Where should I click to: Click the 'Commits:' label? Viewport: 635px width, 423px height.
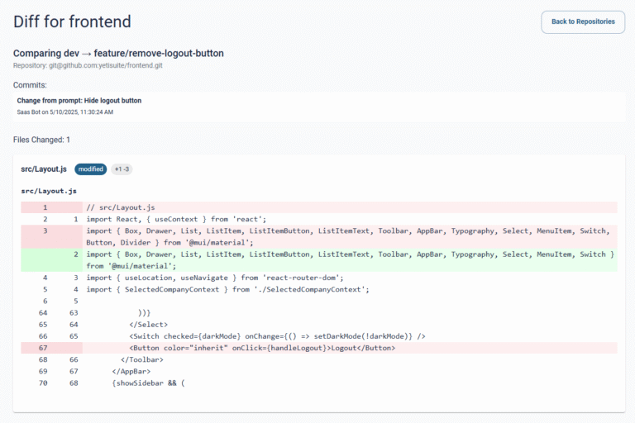click(30, 85)
